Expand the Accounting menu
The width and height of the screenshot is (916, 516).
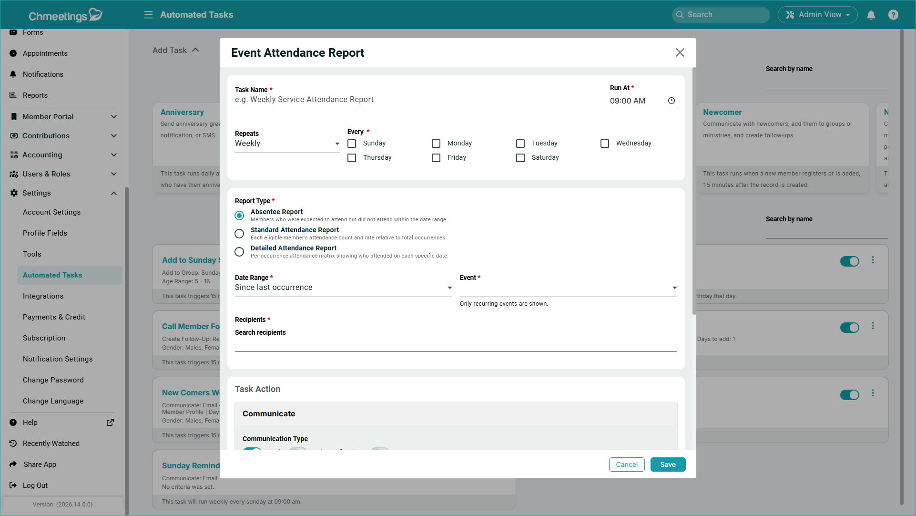[x=113, y=155]
